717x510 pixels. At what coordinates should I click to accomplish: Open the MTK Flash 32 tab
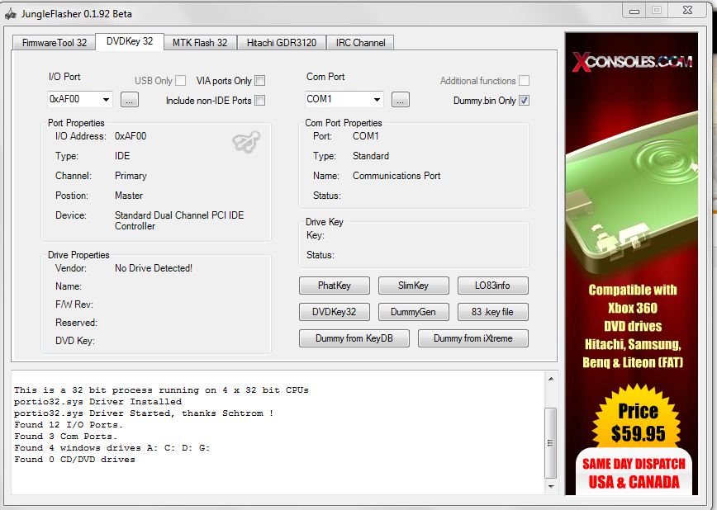[x=200, y=43]
